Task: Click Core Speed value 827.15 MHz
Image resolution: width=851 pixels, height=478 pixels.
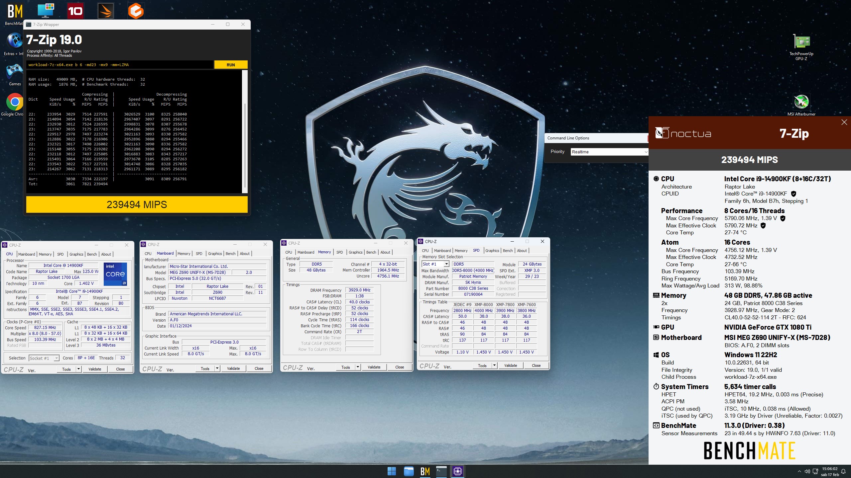Action: click(45, 328)
